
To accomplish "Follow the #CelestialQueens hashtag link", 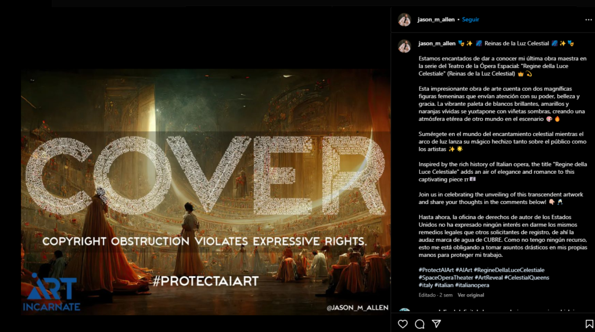I will pyautogui.click(x=526, y=278).
